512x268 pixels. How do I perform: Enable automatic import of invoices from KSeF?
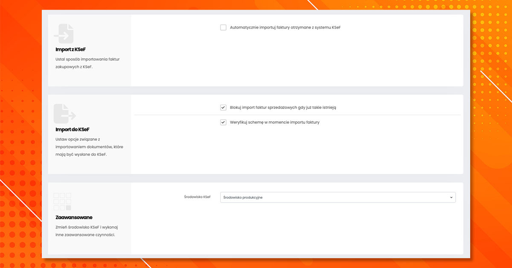pos(223,28)
